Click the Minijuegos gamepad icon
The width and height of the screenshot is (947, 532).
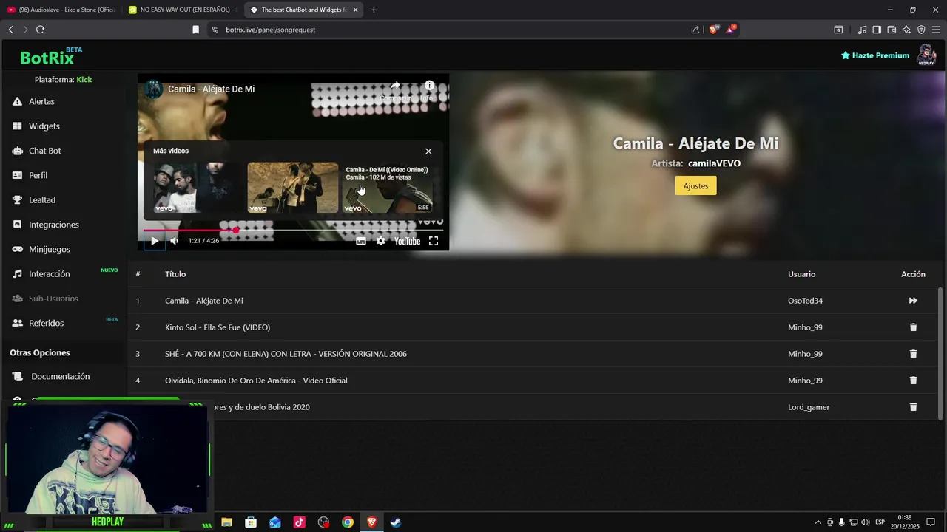pyautogui.click(x=17, y=249)
